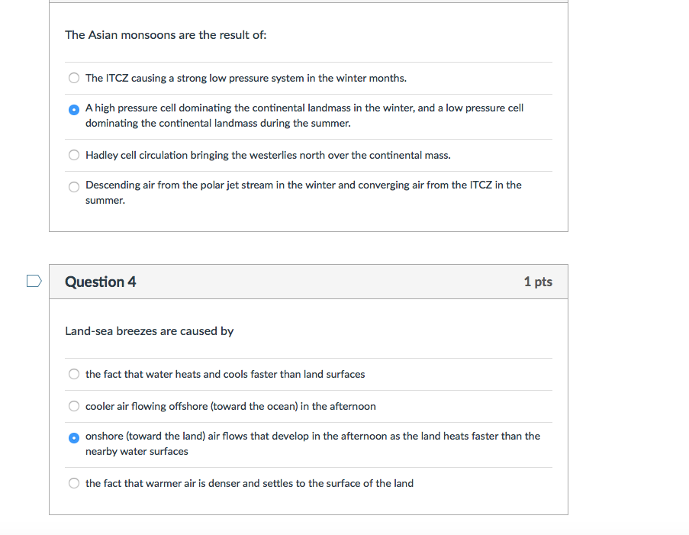
Task: Select the high pressure cell dominating landmass answer
Action: (x=73, y=109)
